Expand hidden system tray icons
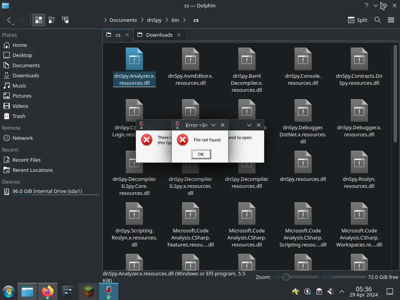The image size is (400, 300). pos(342,291)
